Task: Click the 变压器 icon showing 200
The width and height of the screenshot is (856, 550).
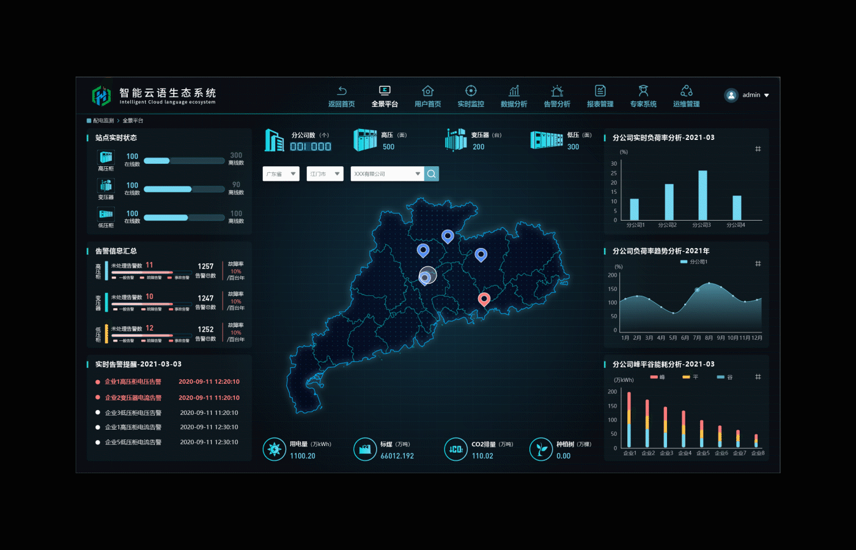Action: [456, 140]
